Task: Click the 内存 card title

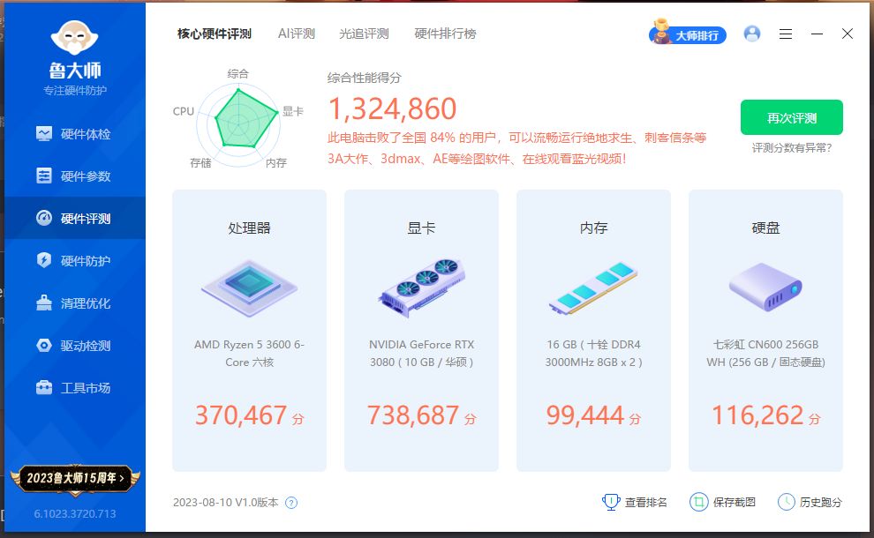Action: click(x=593, y=228)
